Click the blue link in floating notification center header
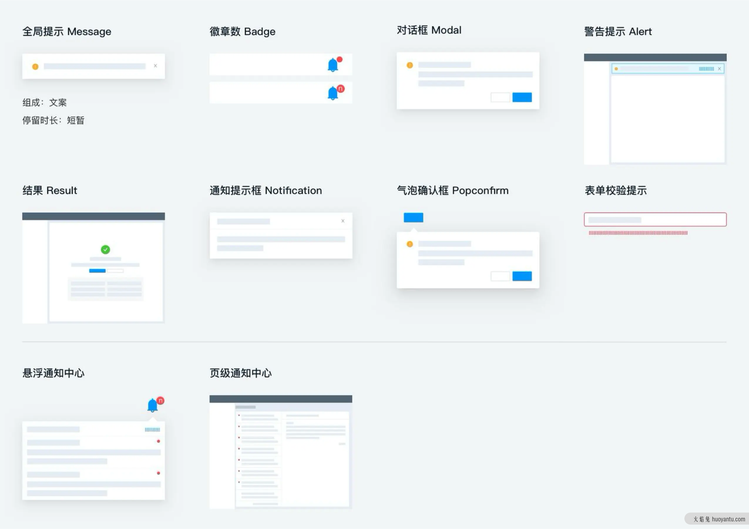The height and width of the screenshot is (529, 749). (x=152, y=429)
